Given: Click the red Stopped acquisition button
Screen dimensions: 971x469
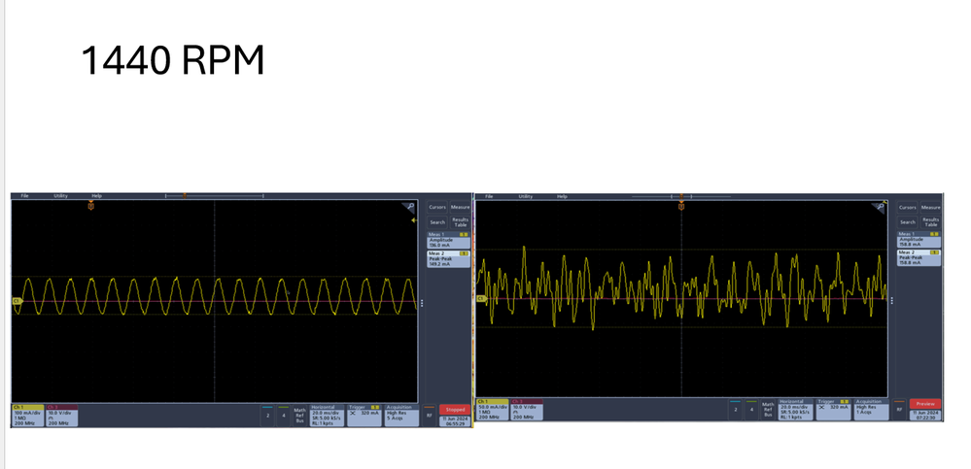Looking at the screenshot, I should pyautogui.click(x=455, y=410).
